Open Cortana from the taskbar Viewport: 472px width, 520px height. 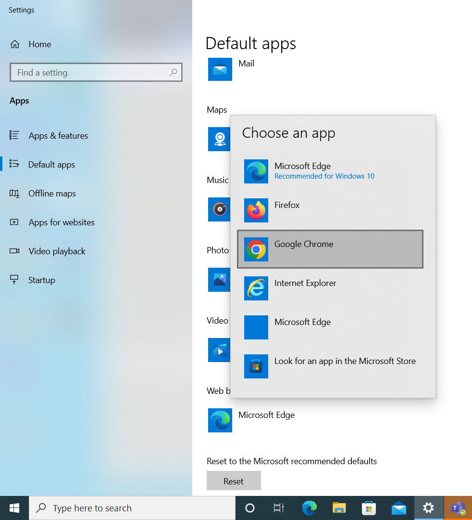(250, 508)
